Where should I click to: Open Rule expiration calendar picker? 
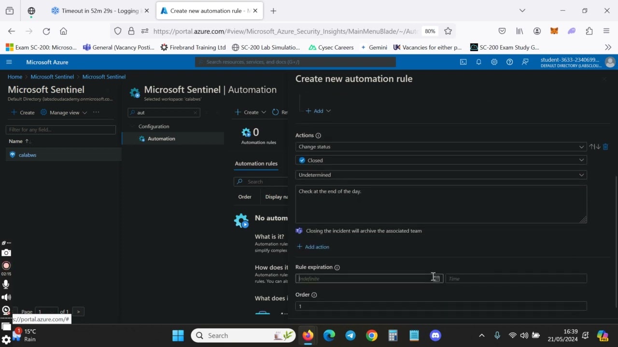click(x=436, y=279)
